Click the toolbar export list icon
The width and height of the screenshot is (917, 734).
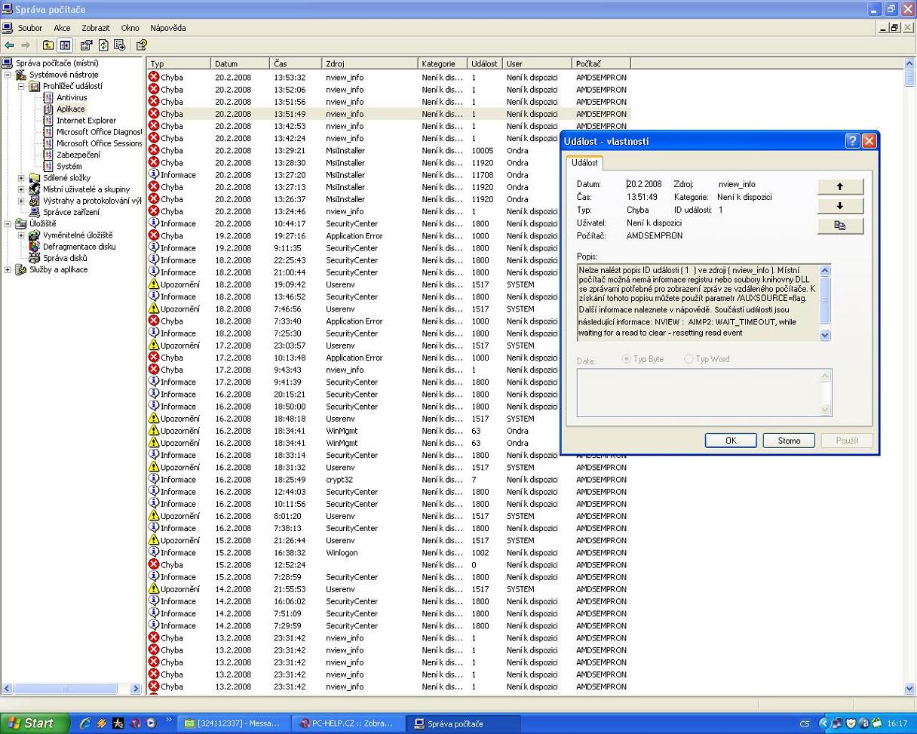[119, 45]
